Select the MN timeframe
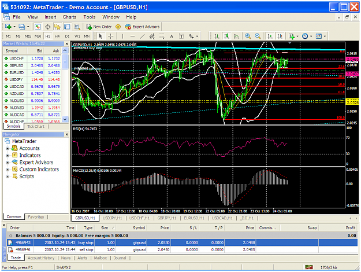This screenshot has height=272, width=361. 87,36
